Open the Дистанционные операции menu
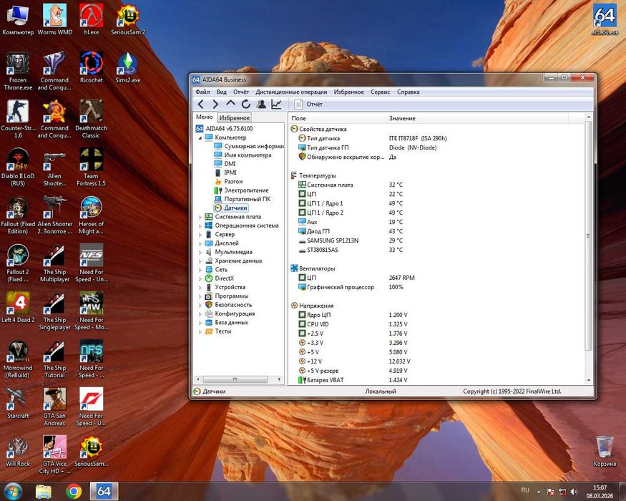This screenshot has height=501, width=626. point(291,92)
